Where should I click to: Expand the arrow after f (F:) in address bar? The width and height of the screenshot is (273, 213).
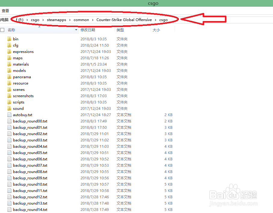[27, 20]
